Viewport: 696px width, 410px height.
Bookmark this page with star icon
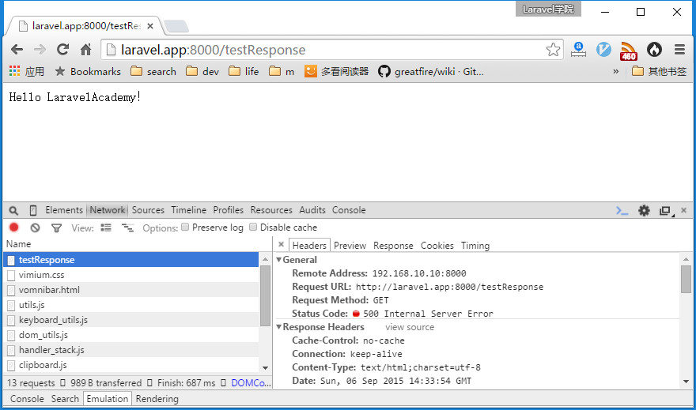pyautogui.click(x=553, y=50)
